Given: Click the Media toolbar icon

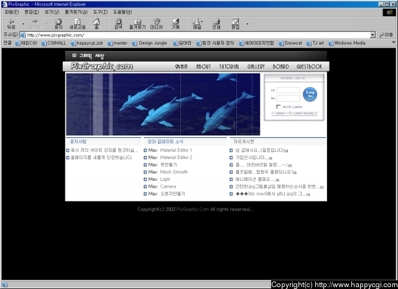Looking at the screenshot, I should click(156, 24).
